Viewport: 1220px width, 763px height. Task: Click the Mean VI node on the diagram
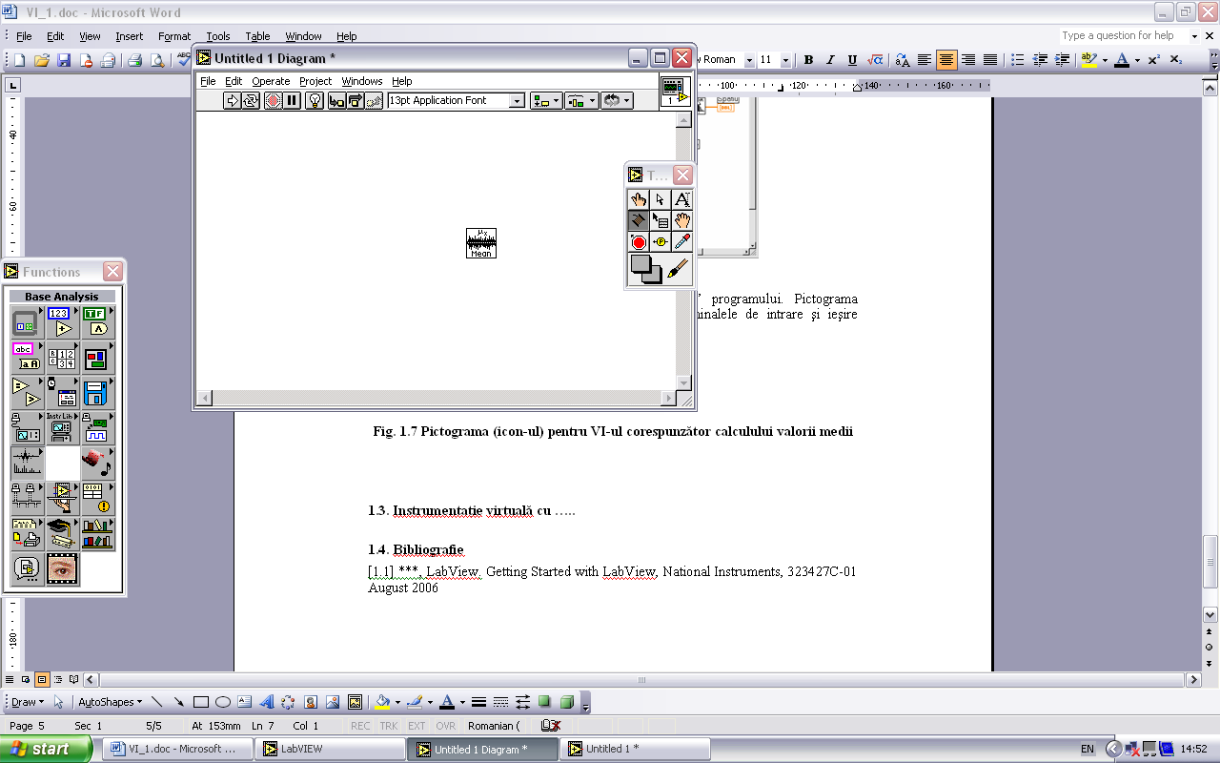[x=481, y=243]
